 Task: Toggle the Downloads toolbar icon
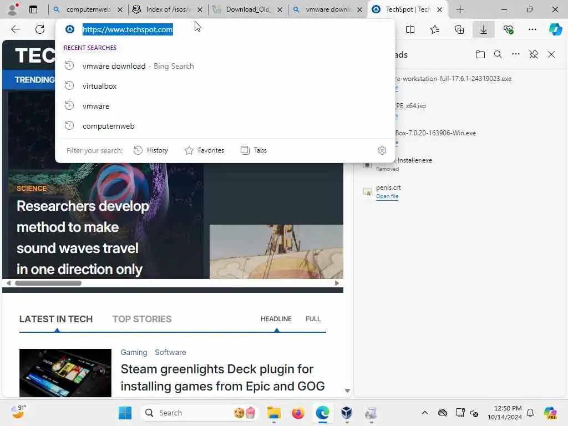point(484,29)
